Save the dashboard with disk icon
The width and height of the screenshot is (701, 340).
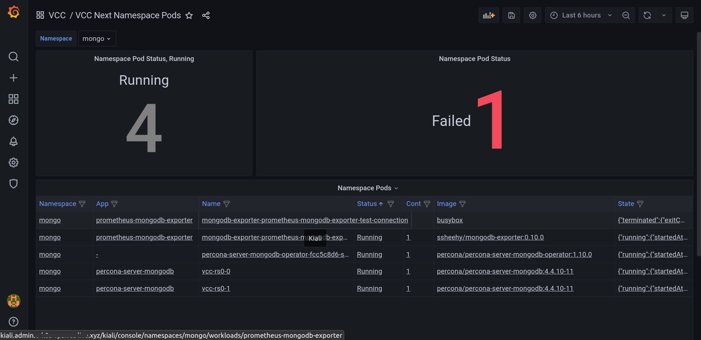[x=512, y=15]
